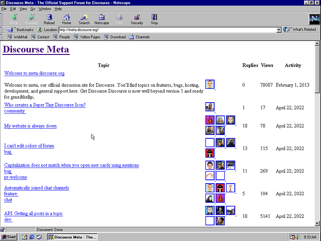Click first avatar in API topic row
This screenshot has height=241, width=321.
coord(210,211)
